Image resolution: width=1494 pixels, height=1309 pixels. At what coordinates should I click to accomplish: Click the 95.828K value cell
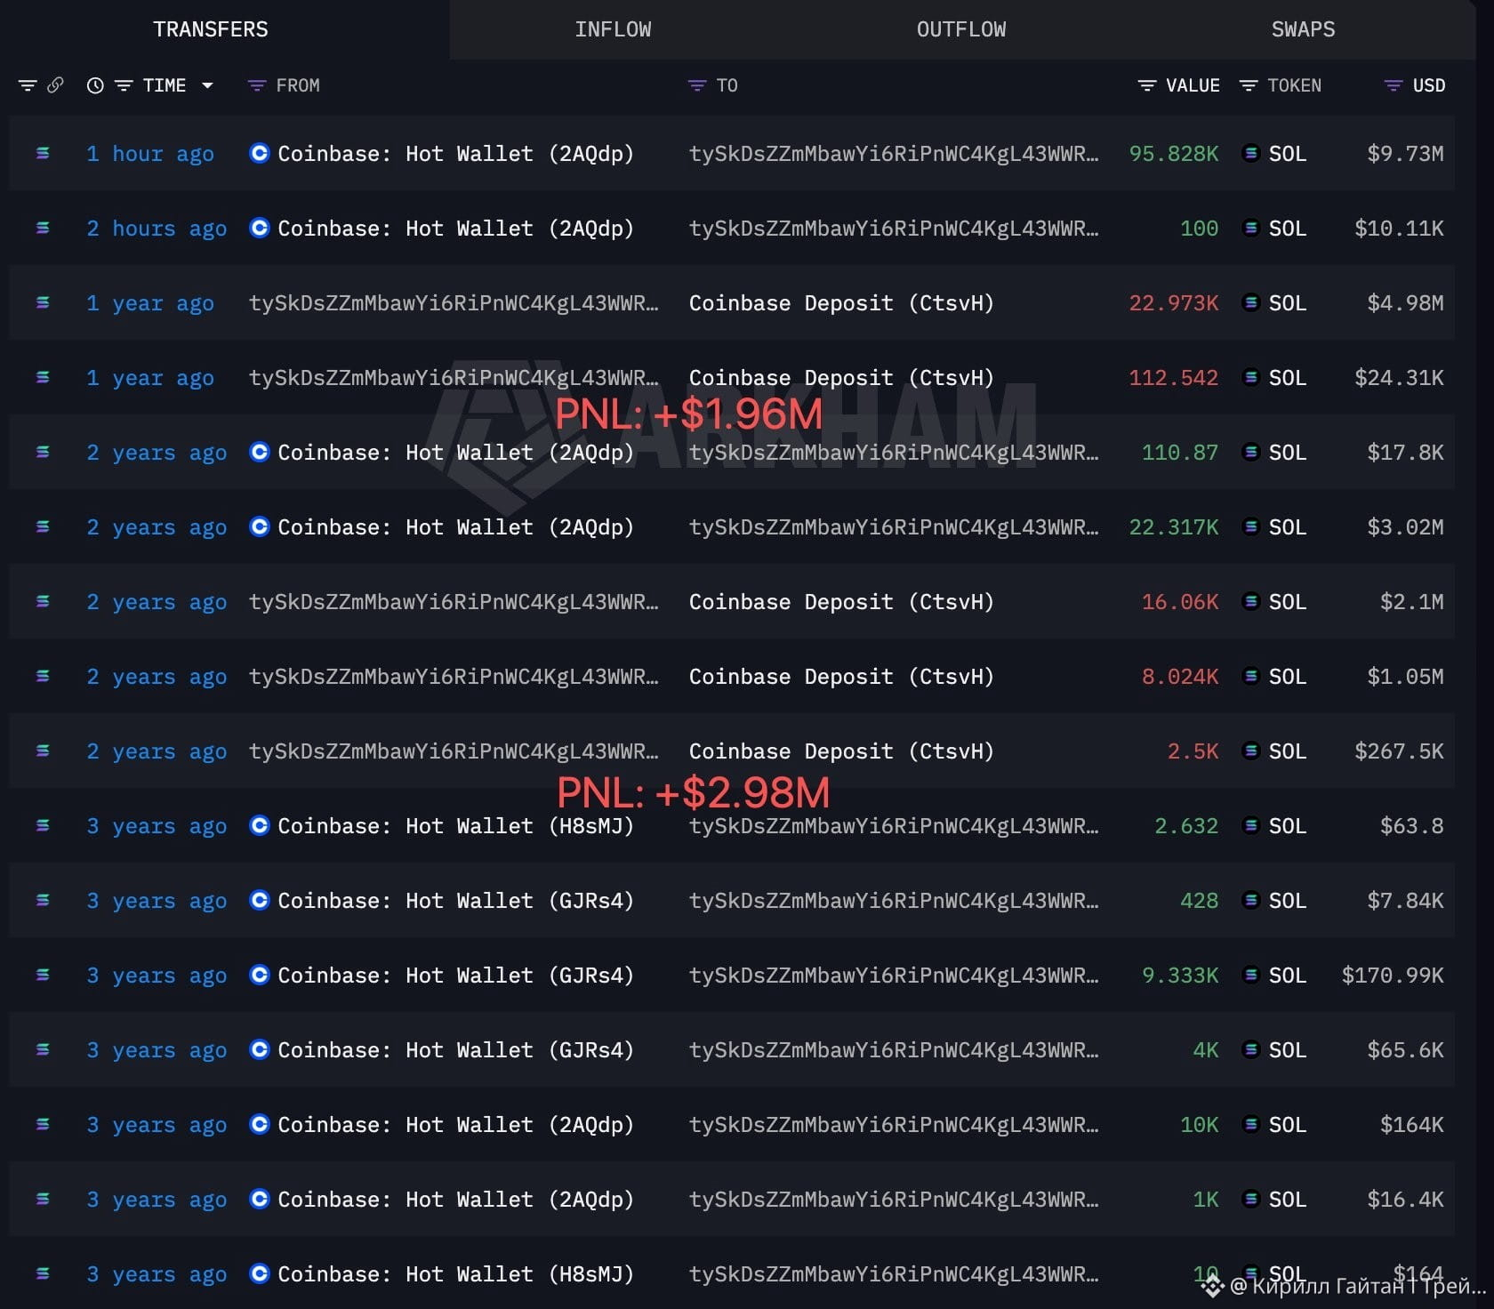click(x=1174, y=154)
